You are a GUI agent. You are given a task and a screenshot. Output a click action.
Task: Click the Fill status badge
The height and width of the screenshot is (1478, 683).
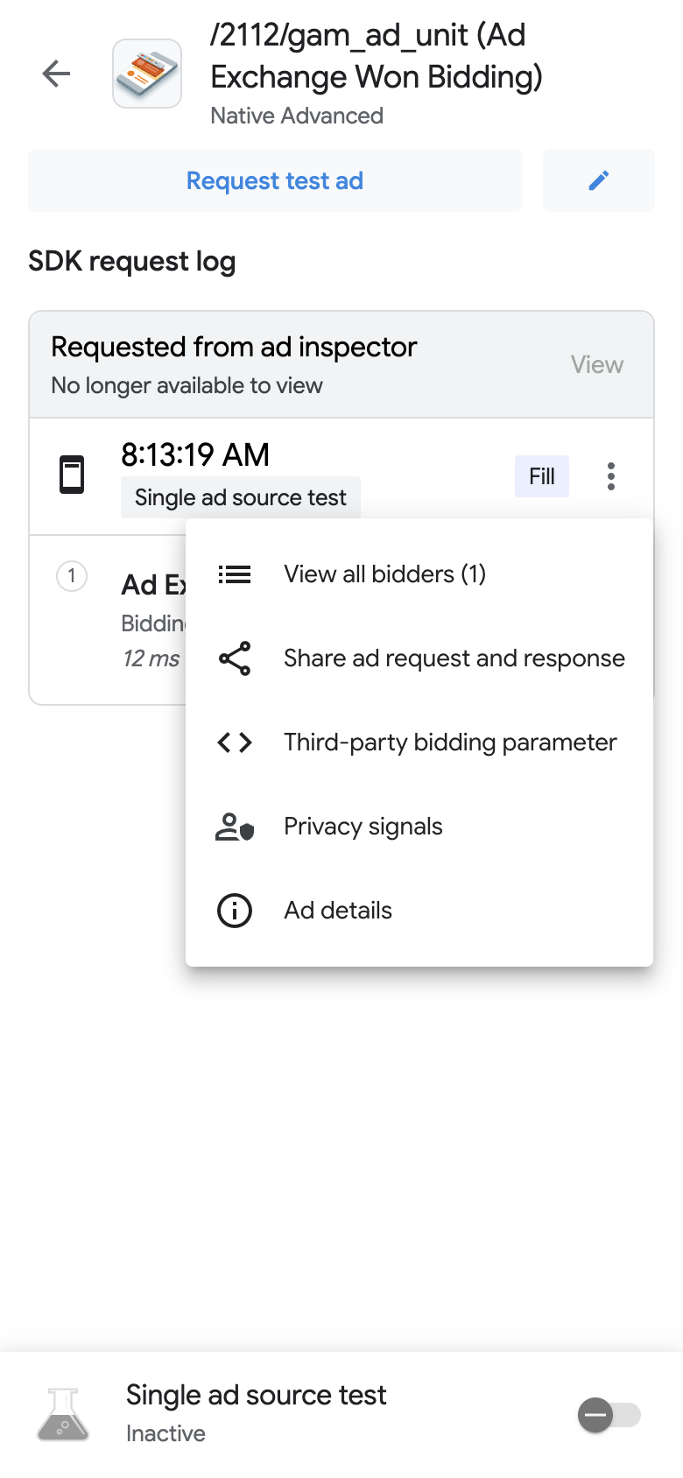541,475
